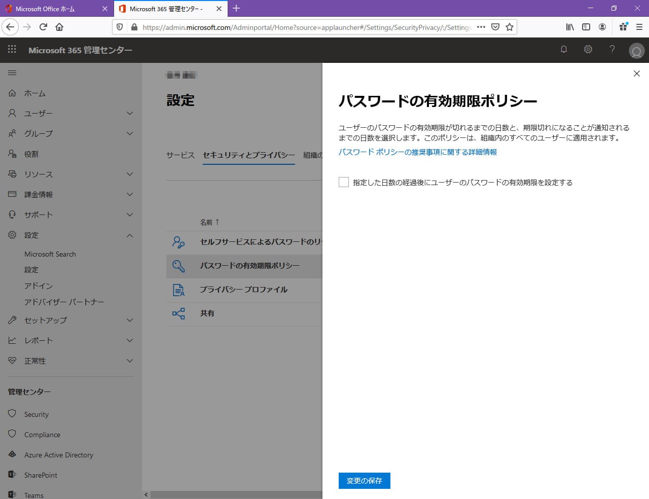This screenshot has width=649, height=499.
Task: Click the Security shield icon
Action: pos(12,414)
